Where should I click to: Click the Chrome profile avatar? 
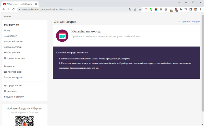(x=196, y=9)
